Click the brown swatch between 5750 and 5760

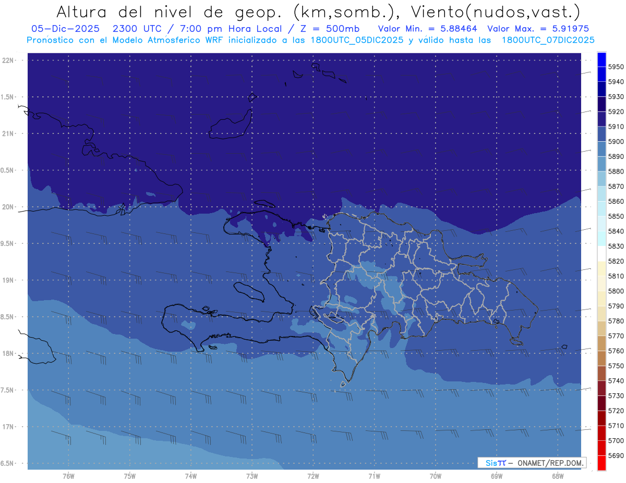pos(601,358)
